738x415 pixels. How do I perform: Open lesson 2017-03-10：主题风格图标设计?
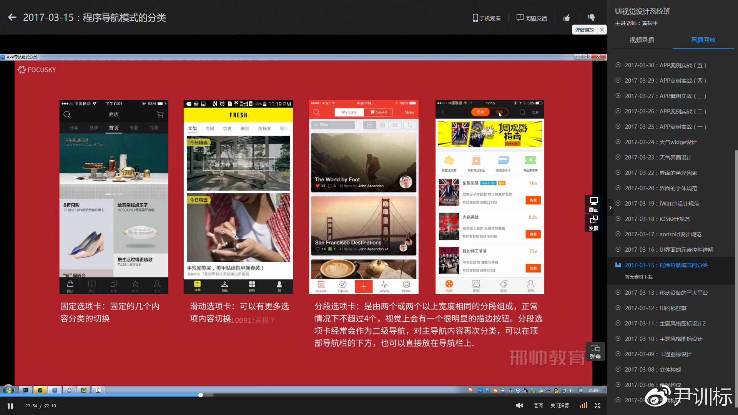pyautogui.click(x=663, y=339)
